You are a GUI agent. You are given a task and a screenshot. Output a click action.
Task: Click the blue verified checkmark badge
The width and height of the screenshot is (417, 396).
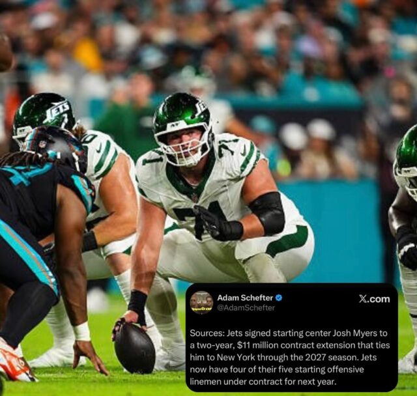(279, 298)
